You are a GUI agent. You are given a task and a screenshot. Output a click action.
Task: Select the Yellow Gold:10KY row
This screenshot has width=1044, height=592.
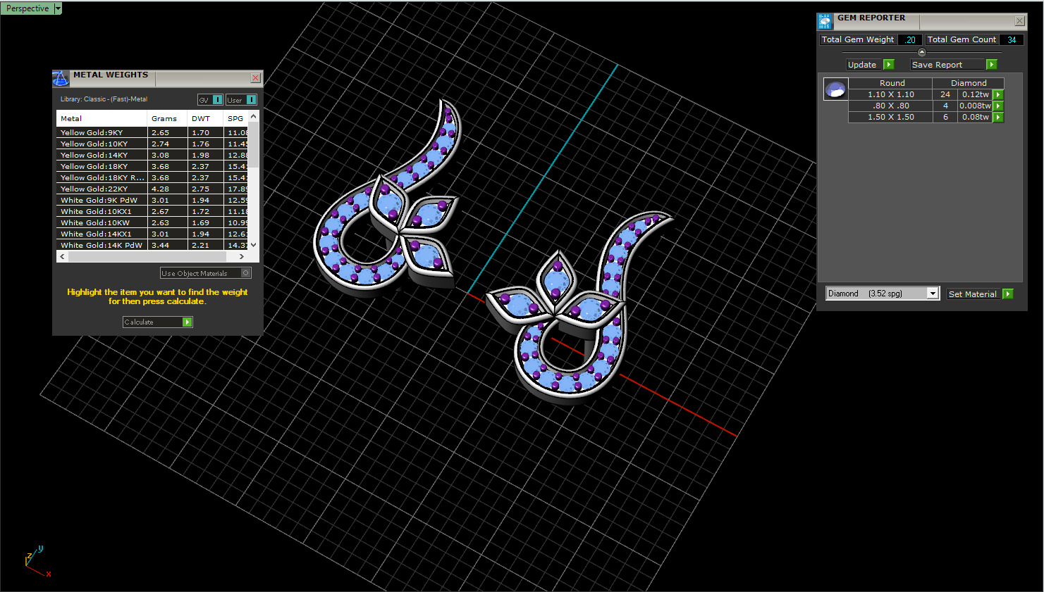pos(152,144)
